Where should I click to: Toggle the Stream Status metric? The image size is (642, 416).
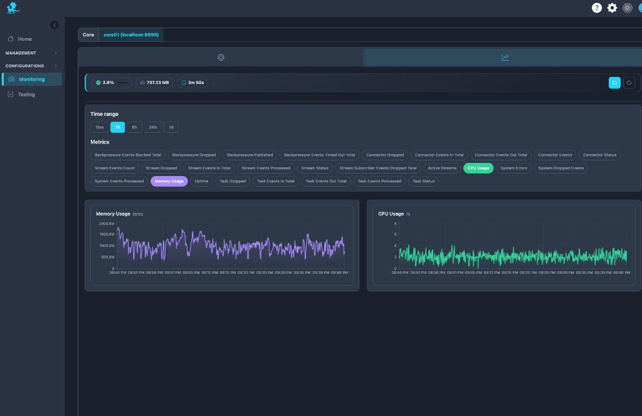[x=315, y=168]
